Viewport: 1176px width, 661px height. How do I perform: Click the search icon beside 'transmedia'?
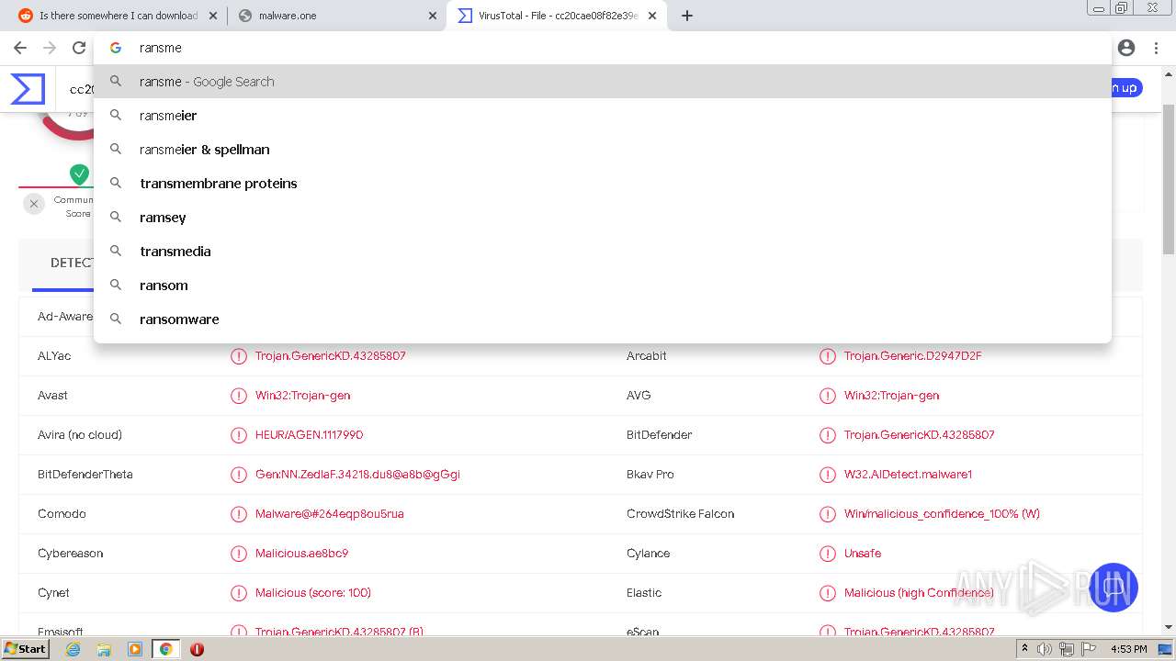pyautogui.click(x=116, y=251)
